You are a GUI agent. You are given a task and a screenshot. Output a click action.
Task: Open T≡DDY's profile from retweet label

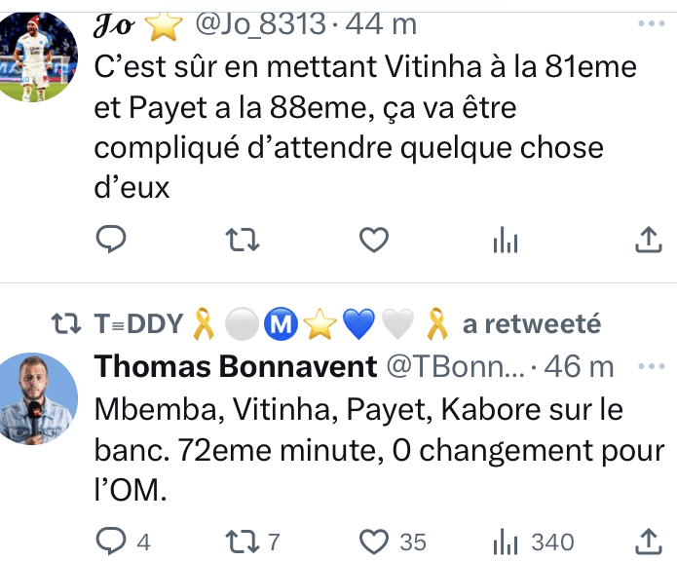point(139,323)
